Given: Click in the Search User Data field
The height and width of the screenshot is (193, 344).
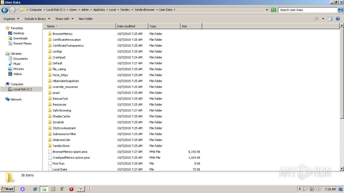Looking at the screenshot, I should (x=308, y=10).
